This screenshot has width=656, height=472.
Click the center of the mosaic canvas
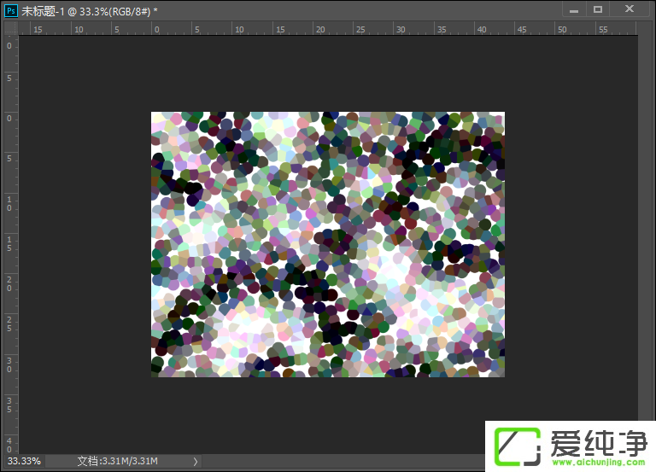click(x=328, y=244)
